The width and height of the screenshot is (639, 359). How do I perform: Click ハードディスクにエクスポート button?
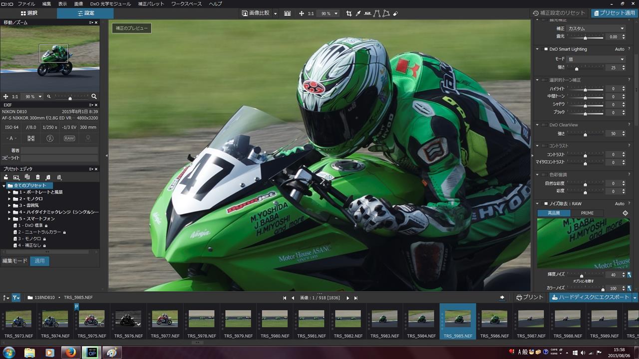(591, 297)
